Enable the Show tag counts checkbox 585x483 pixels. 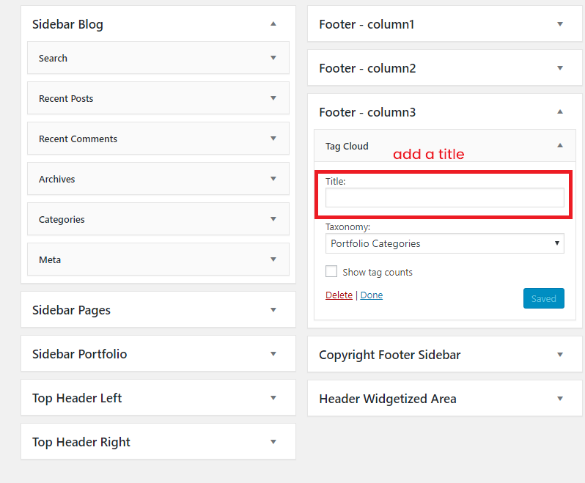click(331, 271)
